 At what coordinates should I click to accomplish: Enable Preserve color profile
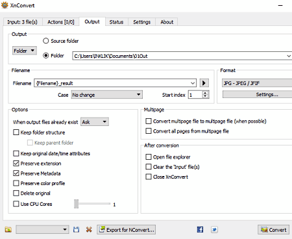click(16, 183)
